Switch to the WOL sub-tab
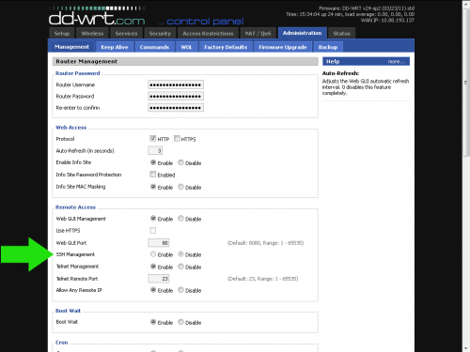The image size is (470, 352). [186, 47]
